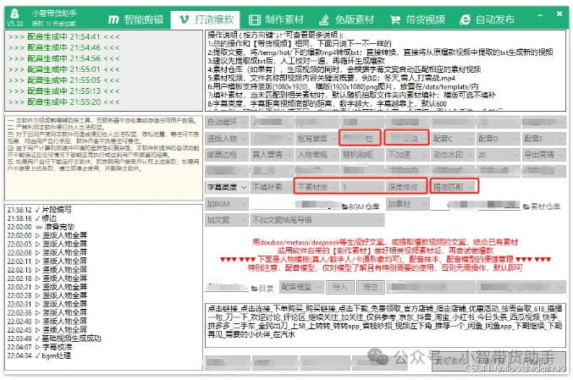Select log entry 22:02:45 竖版人物全屏
This screenshot has width=573, height=380.
pos(47,330)
